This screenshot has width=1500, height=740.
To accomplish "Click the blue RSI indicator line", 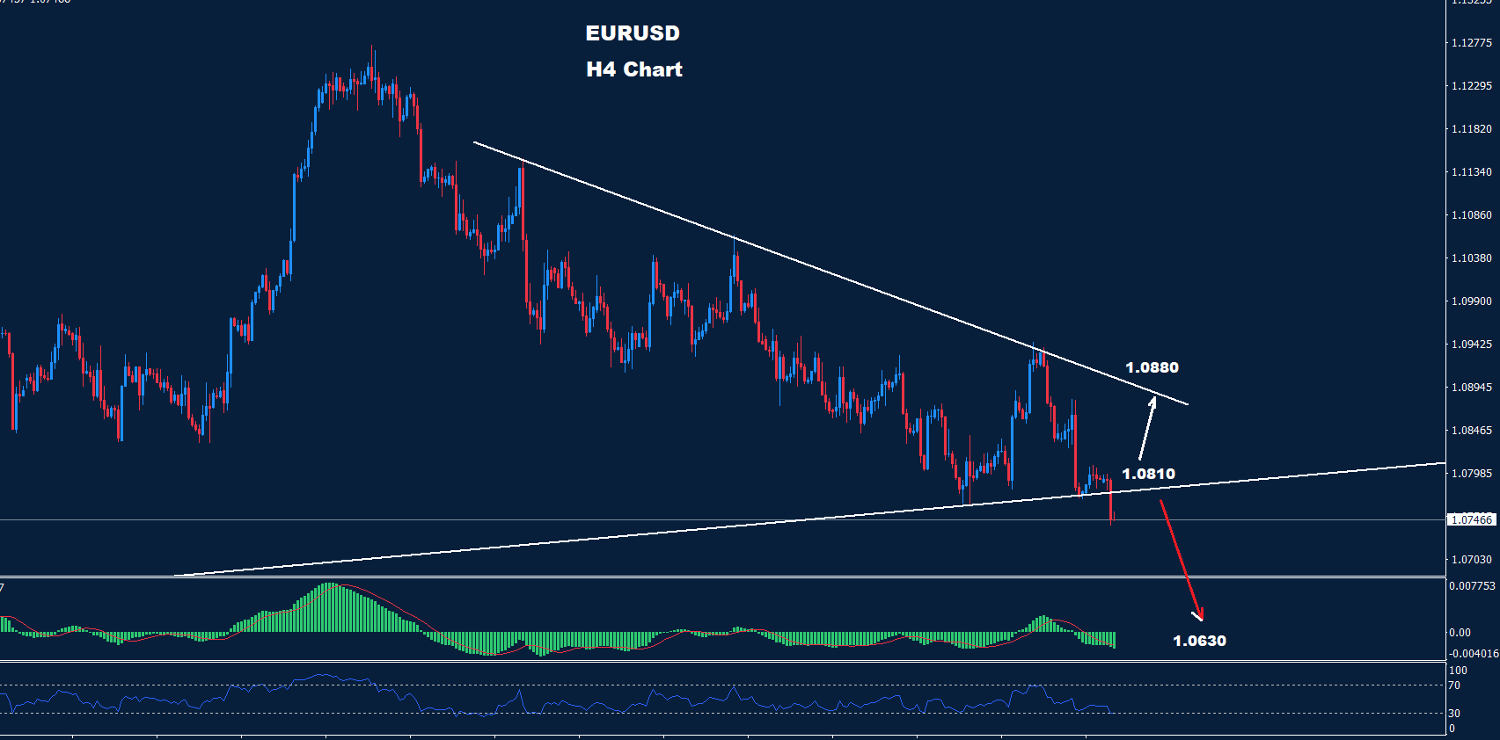I will pos(528,701).
